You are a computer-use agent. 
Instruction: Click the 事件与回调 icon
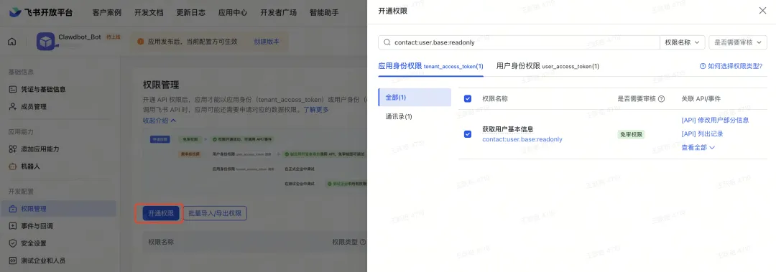13,226
